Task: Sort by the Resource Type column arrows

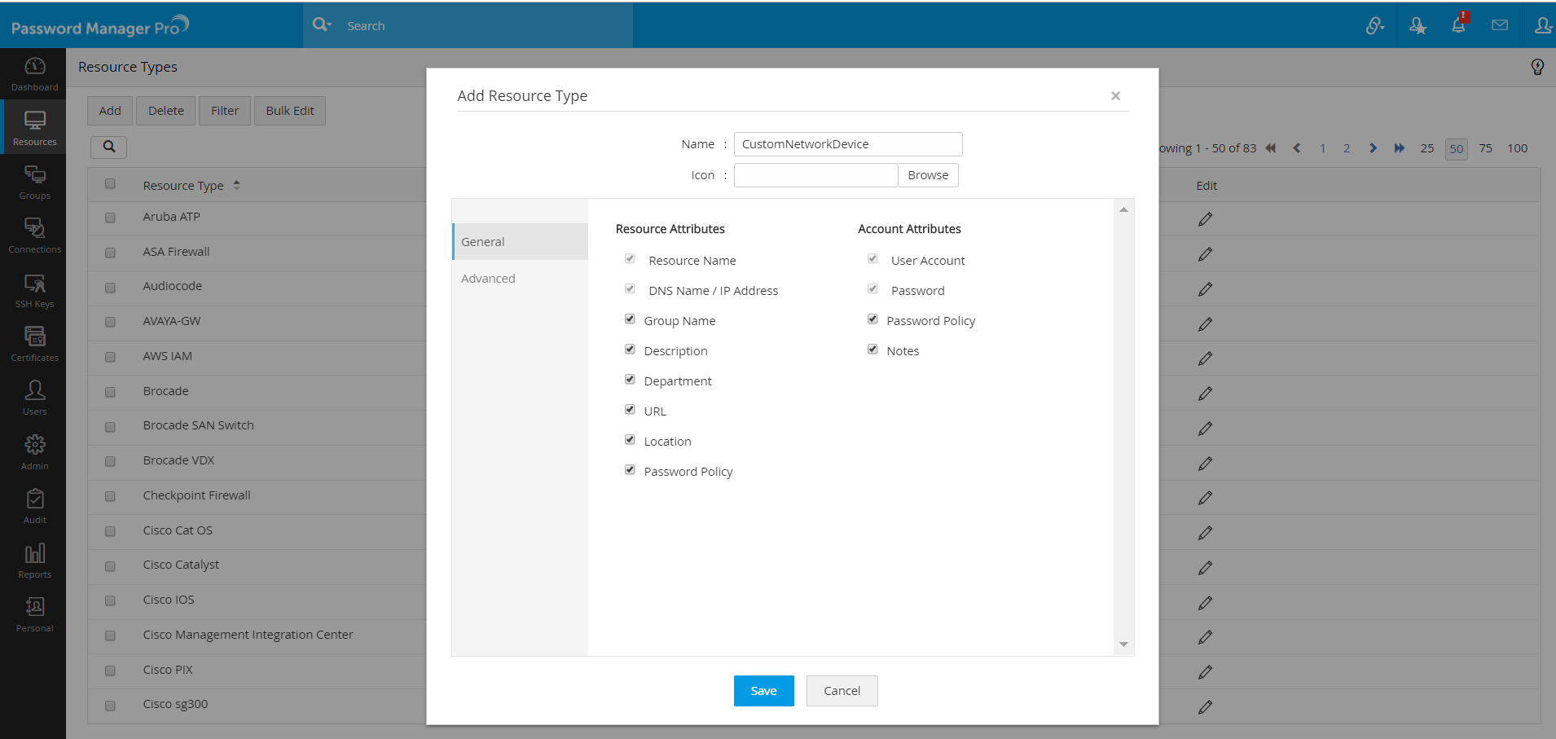Action: [x=236, y=185]
